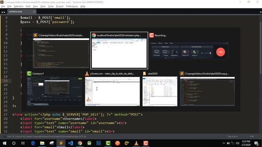Click the $pass assignment on line 5
Image resolution: width=262 pixels, height=147 pixels.
coord(47,22)
